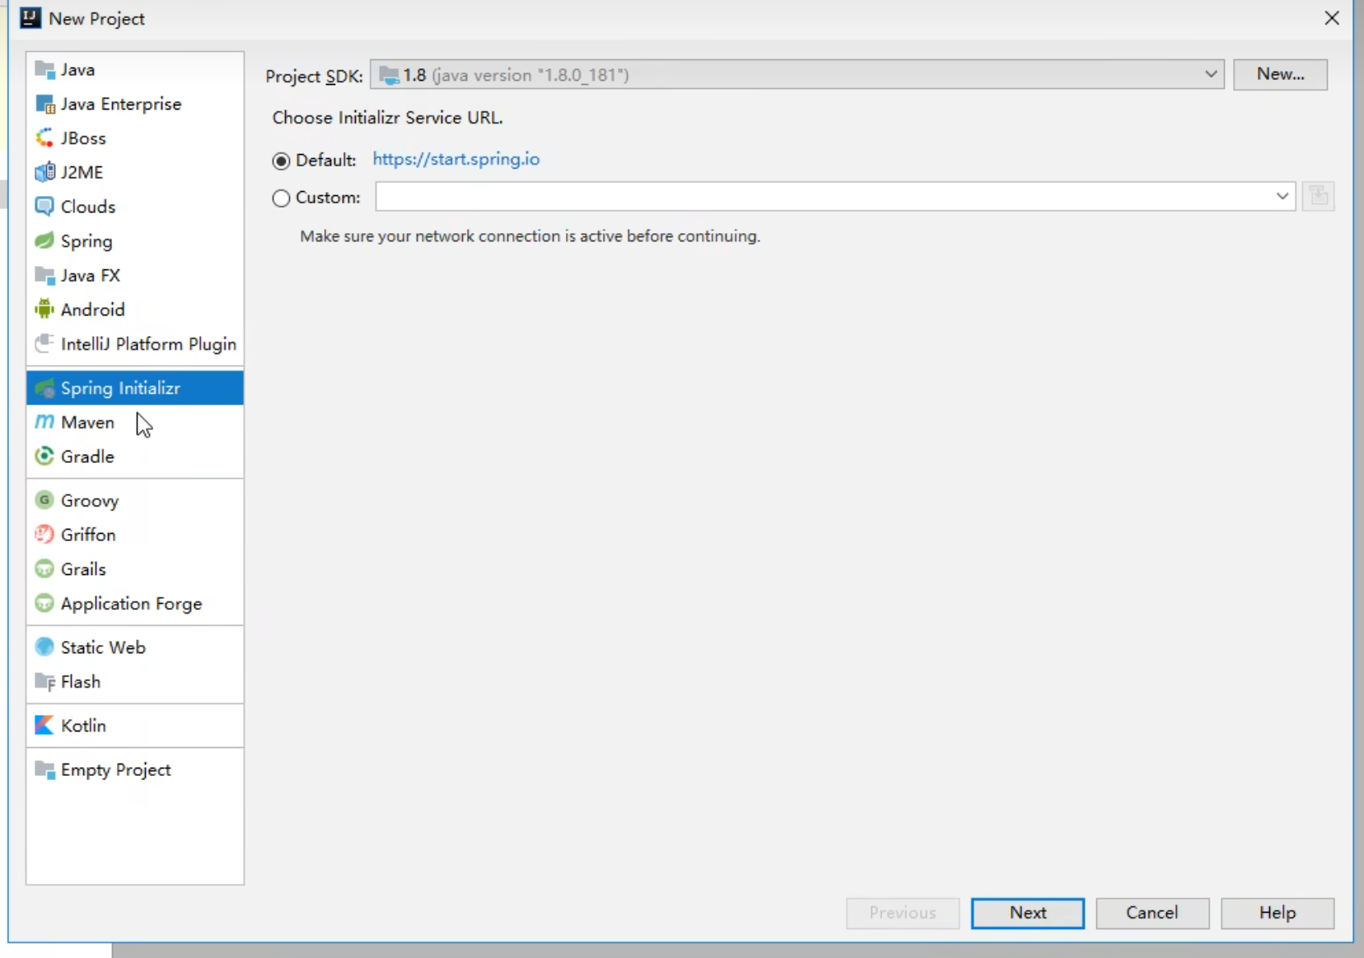Image resolution: width=1364 pixels, height=958 pixels.
Task: Select the J2ME list entry
Action: 135,173
